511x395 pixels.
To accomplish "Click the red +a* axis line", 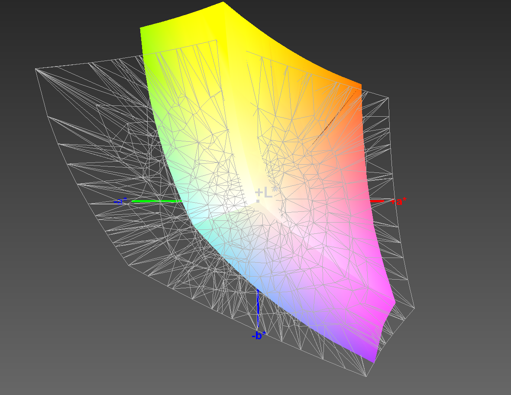I will click(x=377, y=201).
